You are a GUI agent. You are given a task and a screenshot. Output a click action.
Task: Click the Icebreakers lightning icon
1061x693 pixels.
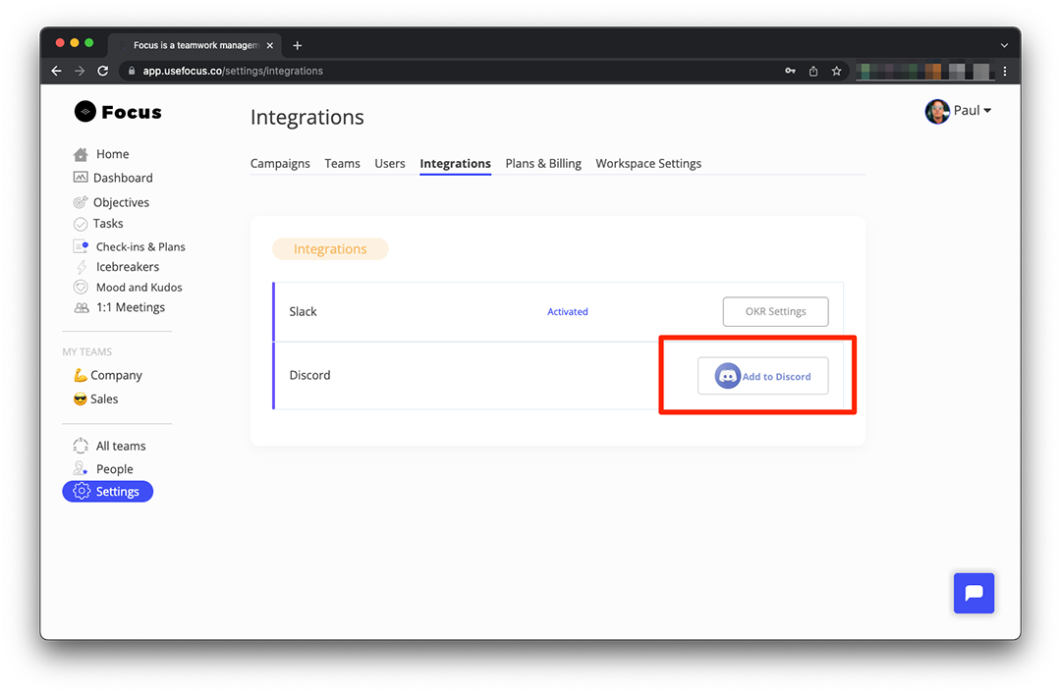click(82, 267)
